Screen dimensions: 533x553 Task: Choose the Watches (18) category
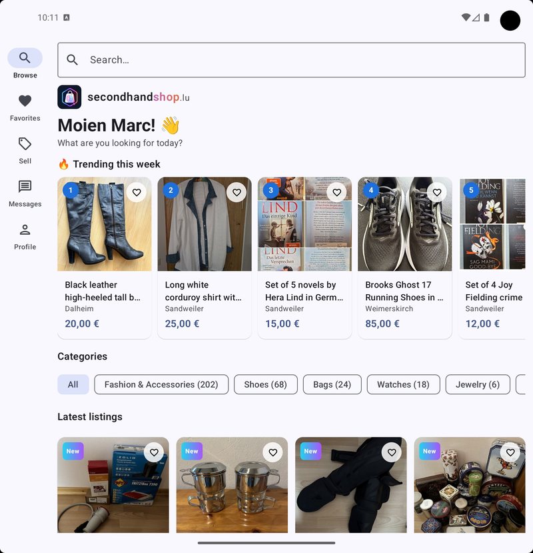click(403, 384)
